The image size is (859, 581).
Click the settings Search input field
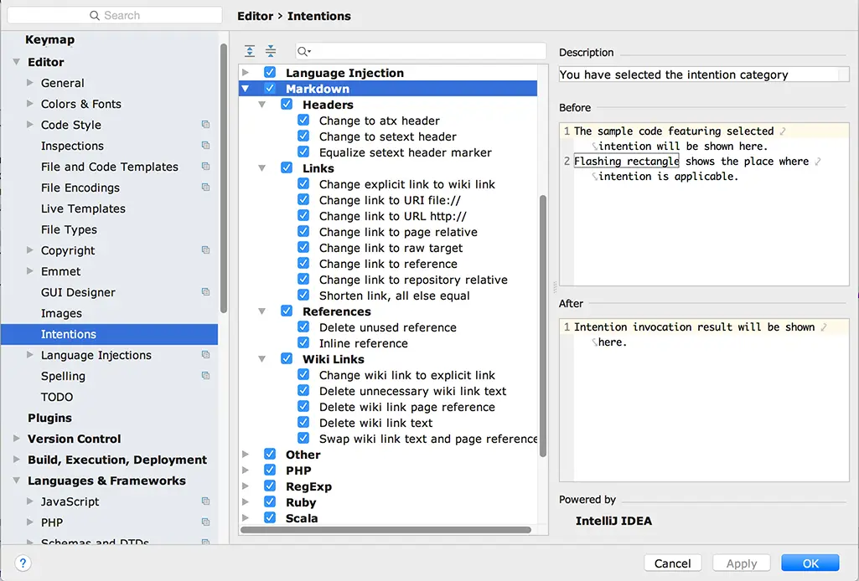[x=115, y=15]
